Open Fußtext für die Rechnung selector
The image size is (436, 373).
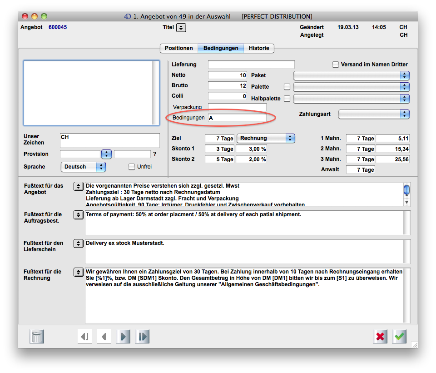coord(78,272)
